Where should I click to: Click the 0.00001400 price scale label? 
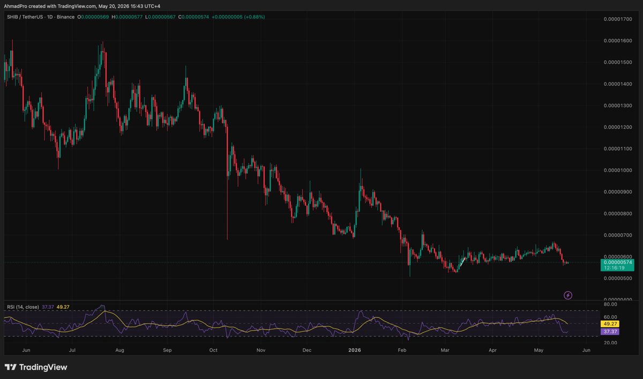point(618,84)
